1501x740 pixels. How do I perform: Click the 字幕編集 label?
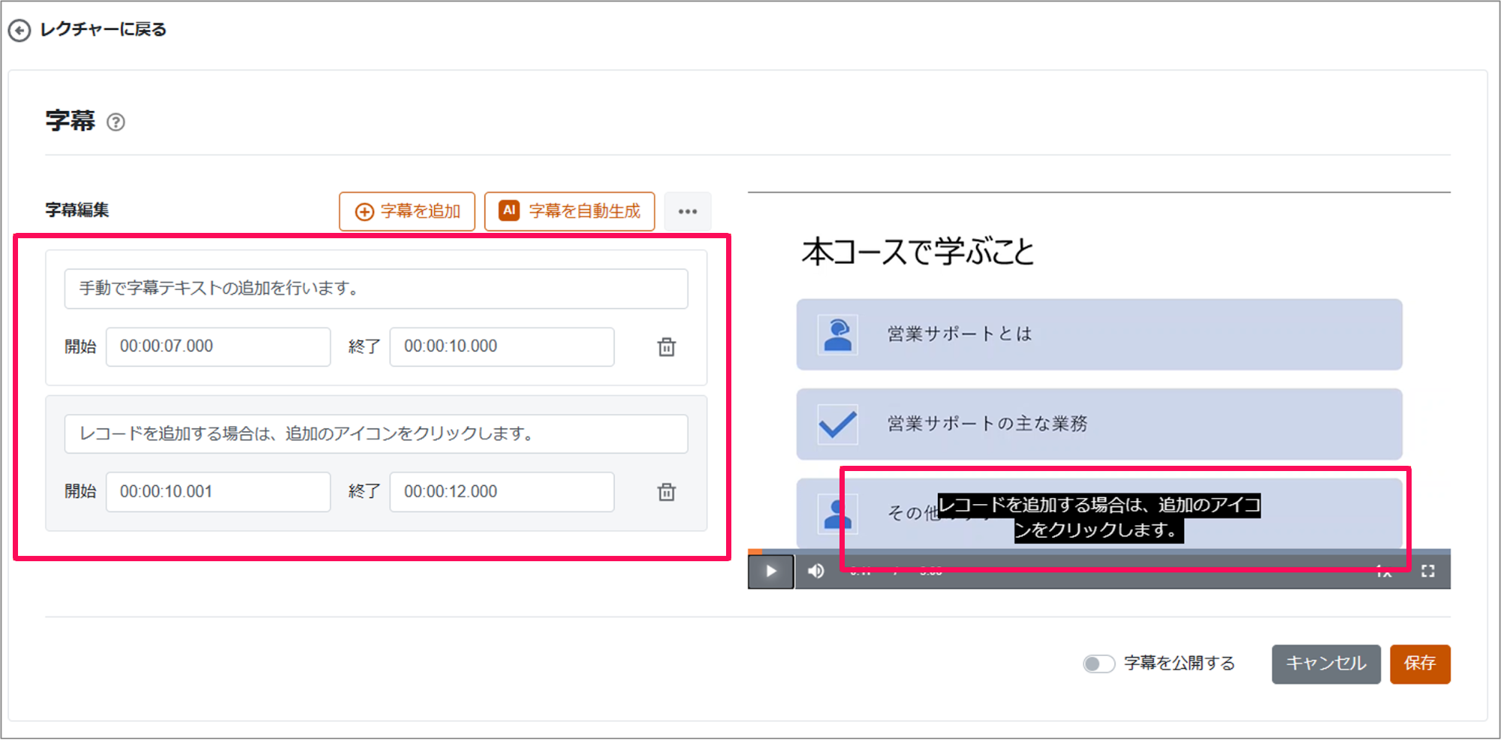(x=77, y=210)
